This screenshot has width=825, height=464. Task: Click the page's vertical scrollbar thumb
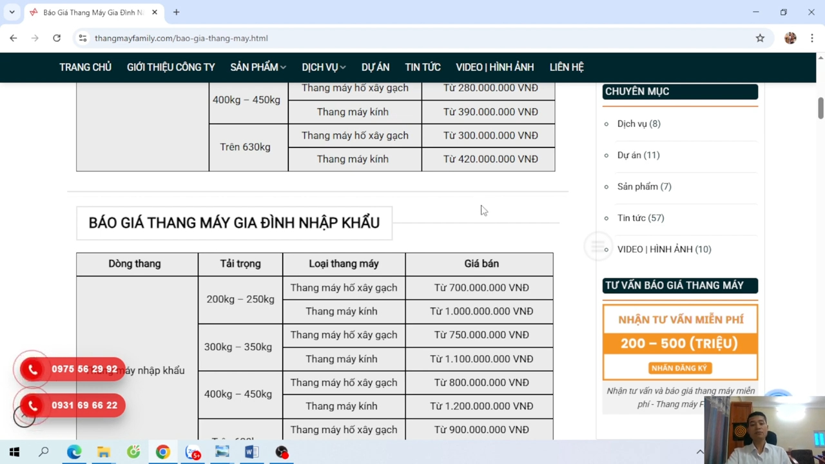(820, 108)
